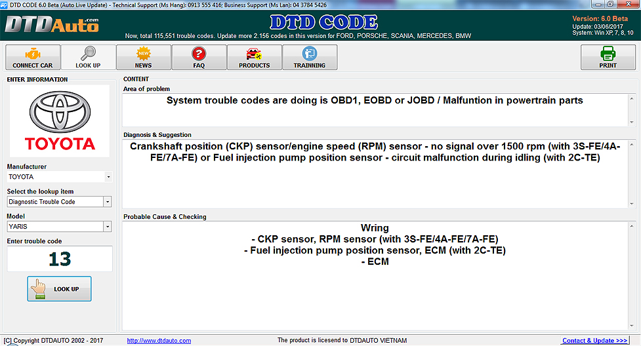Click the CKP sensor, RPM sensor cause line
This screenshot has height=346, width=641.
[375, 239]
